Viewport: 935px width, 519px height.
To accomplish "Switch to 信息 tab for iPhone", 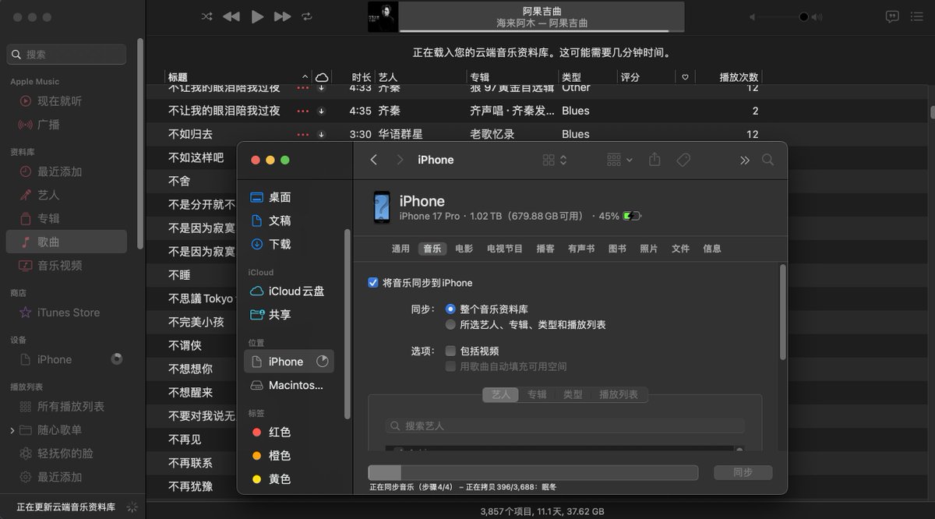I will tap(712, 249).
